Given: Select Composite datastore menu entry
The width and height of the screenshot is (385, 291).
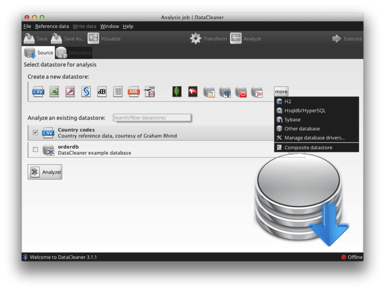Looking at the screenshot, I should 316,148.
